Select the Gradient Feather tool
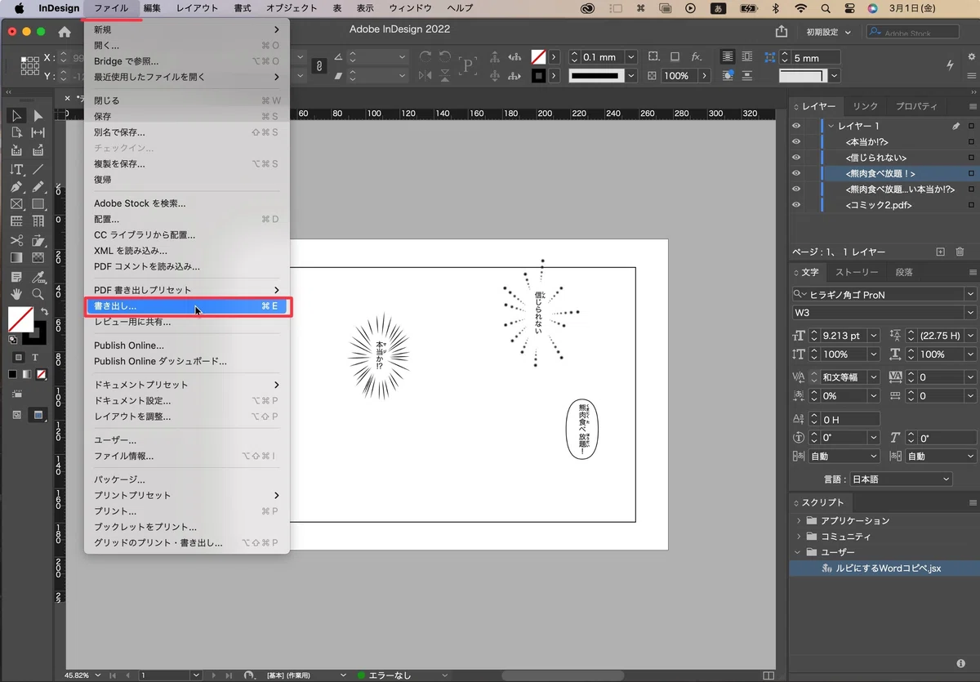980x682 pixels. tap(38, 257)
